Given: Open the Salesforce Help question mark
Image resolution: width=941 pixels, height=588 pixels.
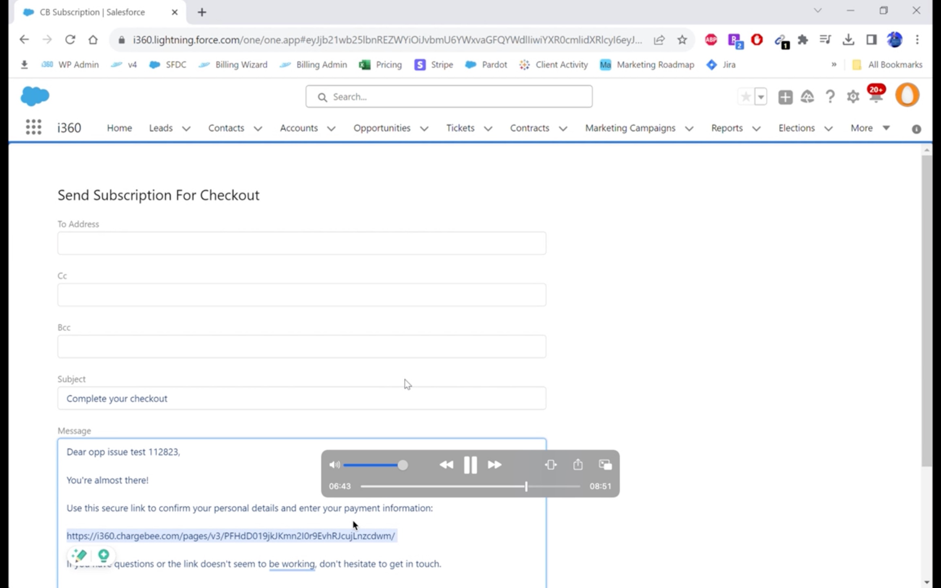Looking at the screenshot, I should tap(830, 96).
